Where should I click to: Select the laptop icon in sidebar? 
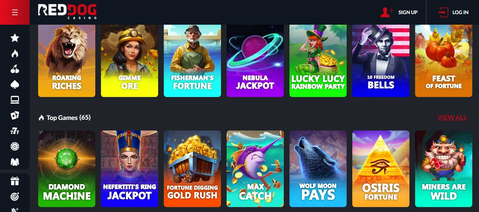point(15,100)
